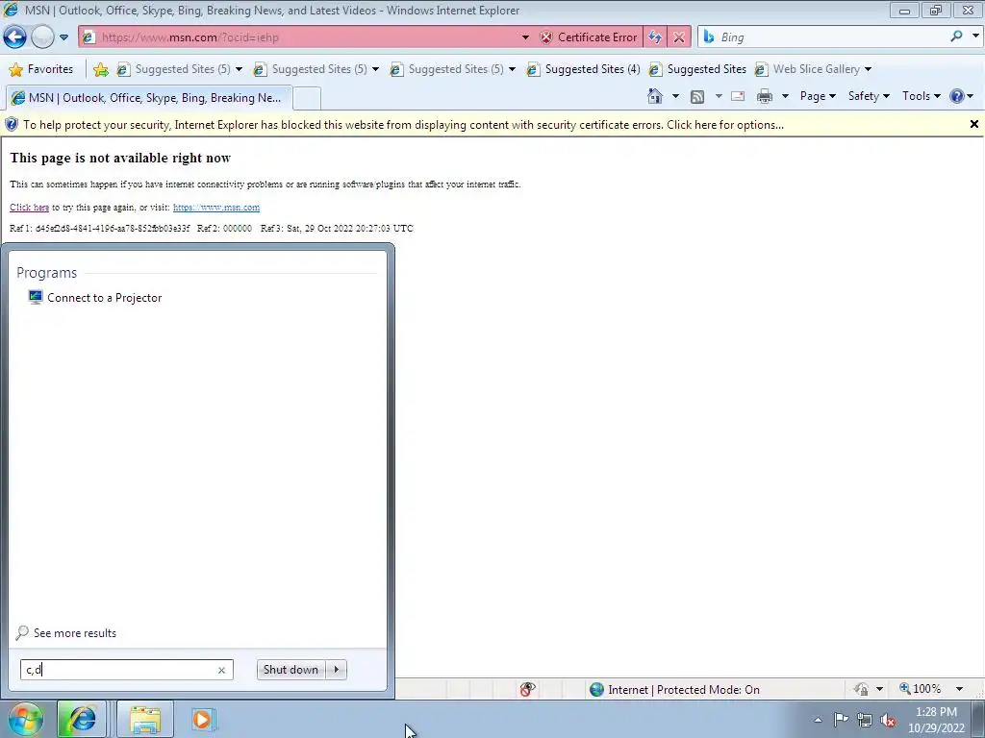
Task: Click the network tray icon
Action: 865,721
